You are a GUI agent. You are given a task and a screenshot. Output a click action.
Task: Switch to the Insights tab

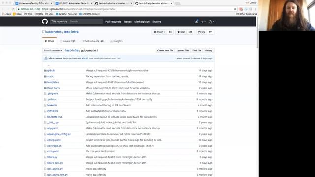point(116,41)
